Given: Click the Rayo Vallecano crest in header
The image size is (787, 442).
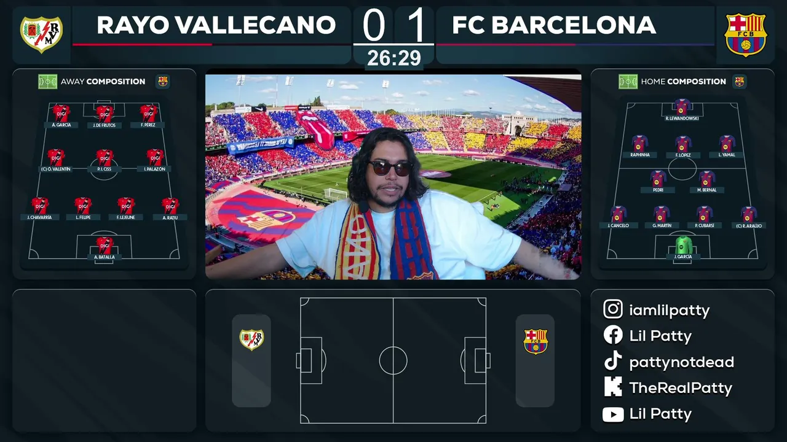Looking at the screenshot, I should [41, 34].
